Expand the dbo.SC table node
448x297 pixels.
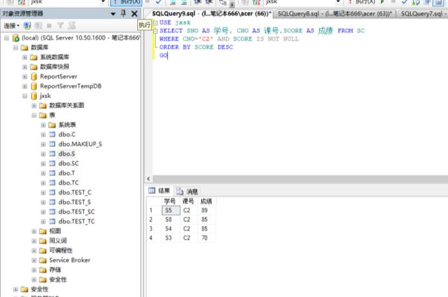coord(43,164)
